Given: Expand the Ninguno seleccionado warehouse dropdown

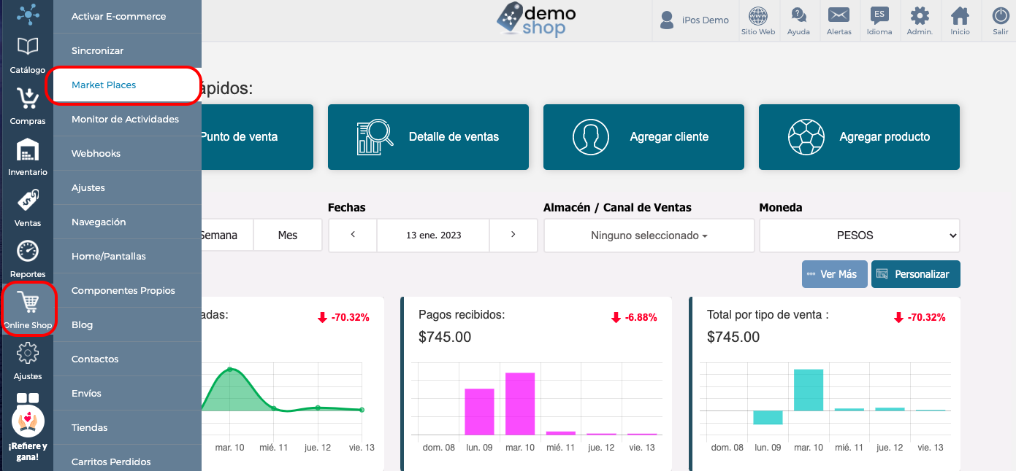Looking at the screenshot, I should click(649, 235).
